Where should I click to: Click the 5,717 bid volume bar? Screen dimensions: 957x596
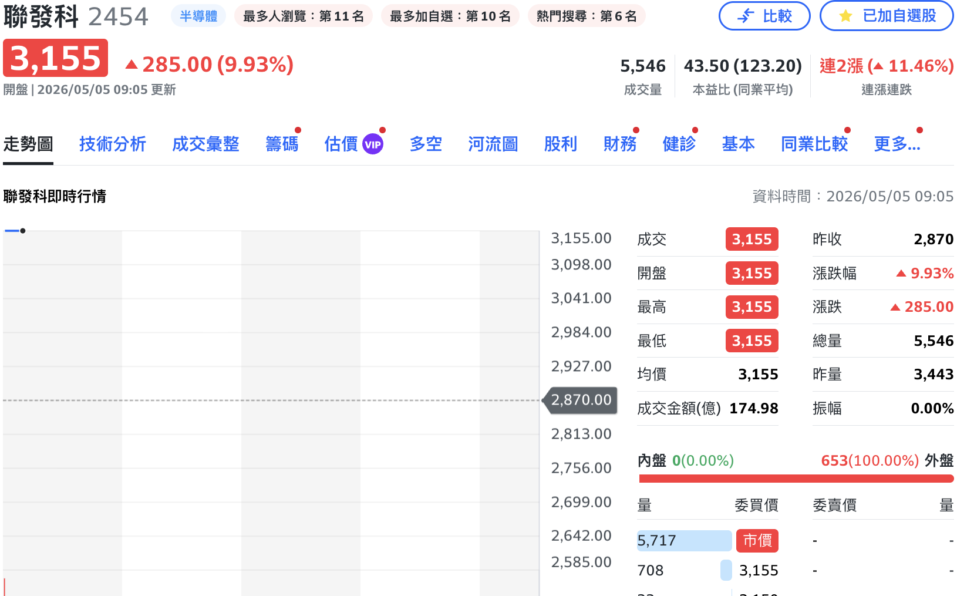(x=685, y=540)
